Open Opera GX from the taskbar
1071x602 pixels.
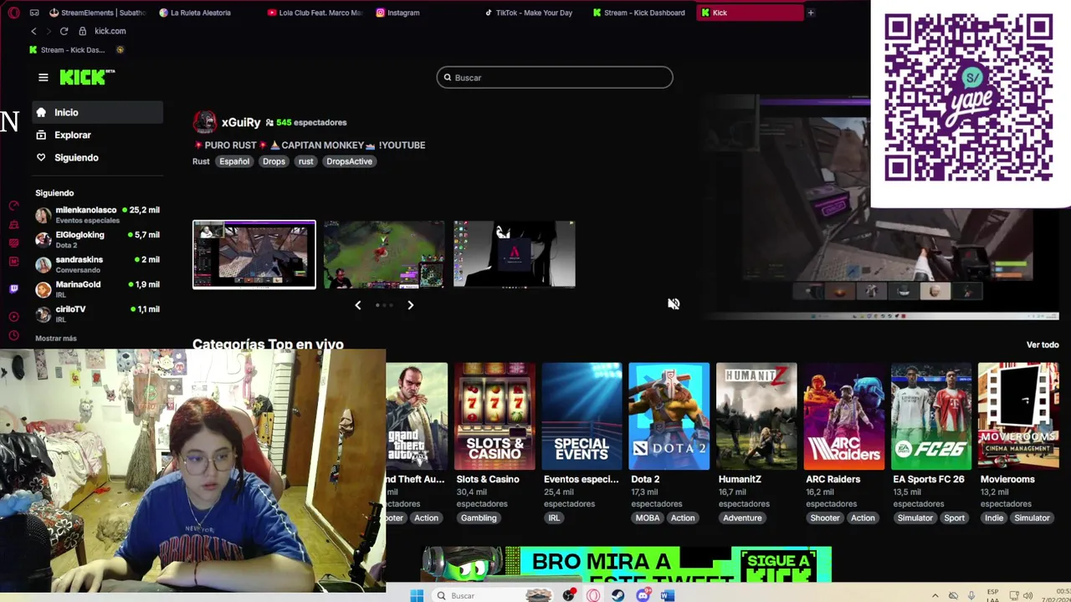tap(593, 595)
